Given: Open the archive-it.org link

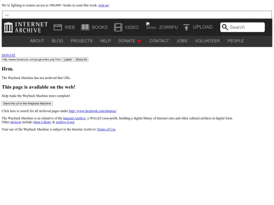Looking at the screenshot, I should point(65,122).
